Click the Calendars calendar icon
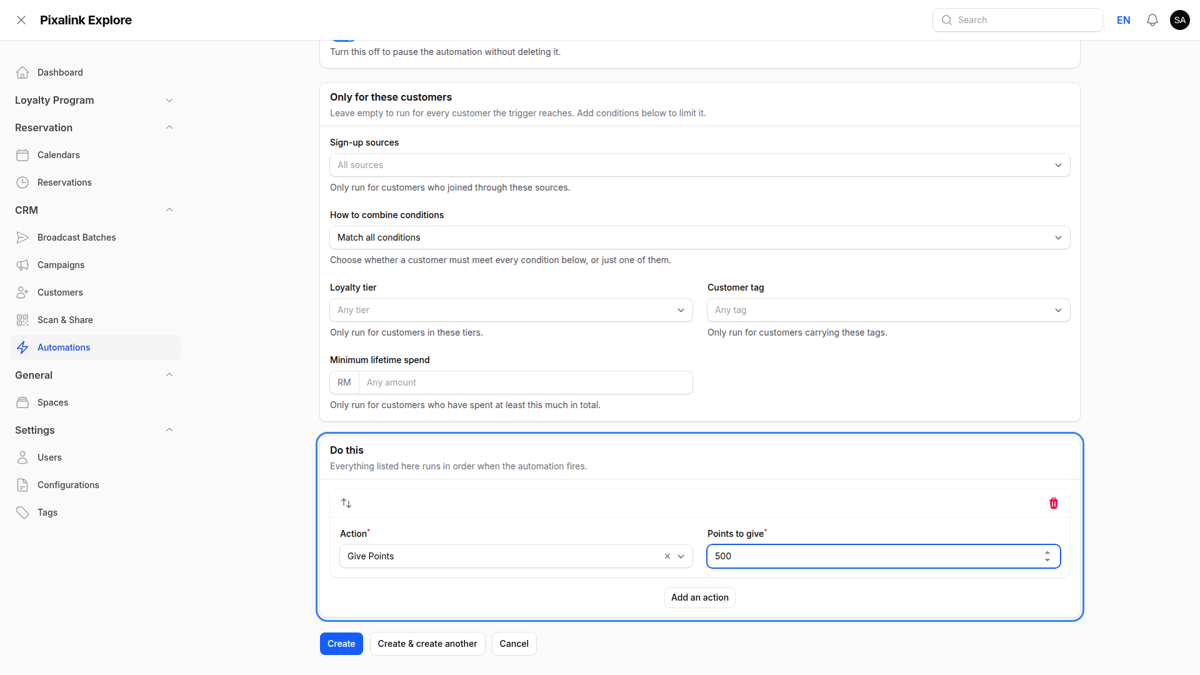Viewport: 1200px width, 675px height. tap(22, 155)
